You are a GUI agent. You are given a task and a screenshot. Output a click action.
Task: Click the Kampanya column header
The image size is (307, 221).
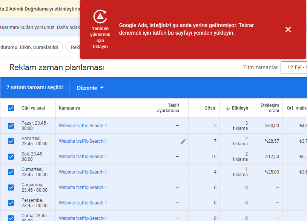point(69,108)
